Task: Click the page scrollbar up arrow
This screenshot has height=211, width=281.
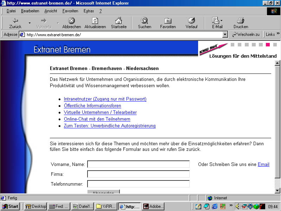Action: [x=277, y=63]
